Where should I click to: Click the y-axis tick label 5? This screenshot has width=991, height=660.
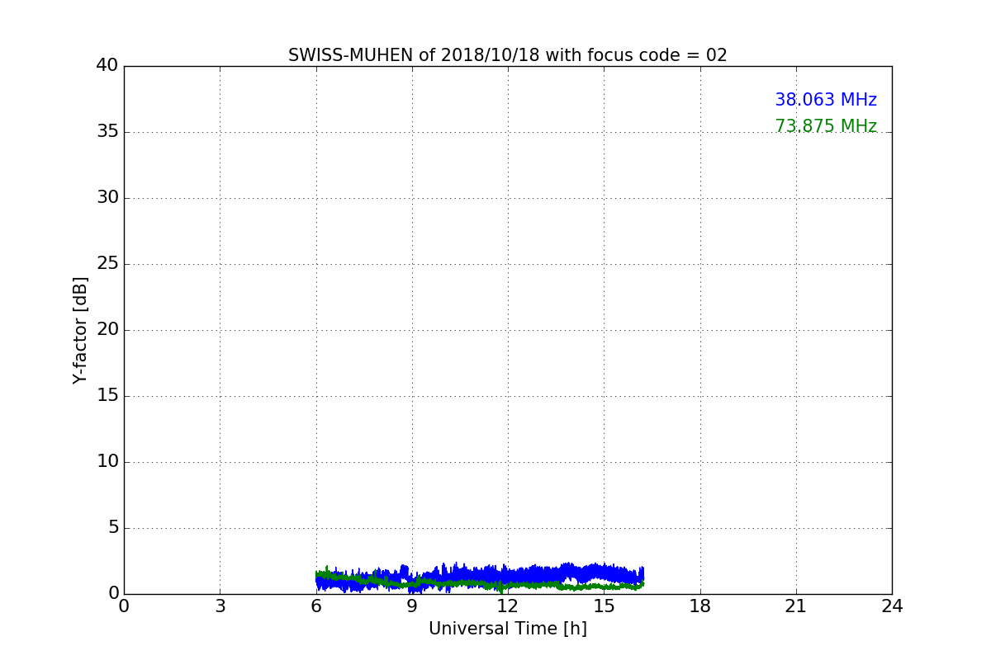click(x=113, y=528)
